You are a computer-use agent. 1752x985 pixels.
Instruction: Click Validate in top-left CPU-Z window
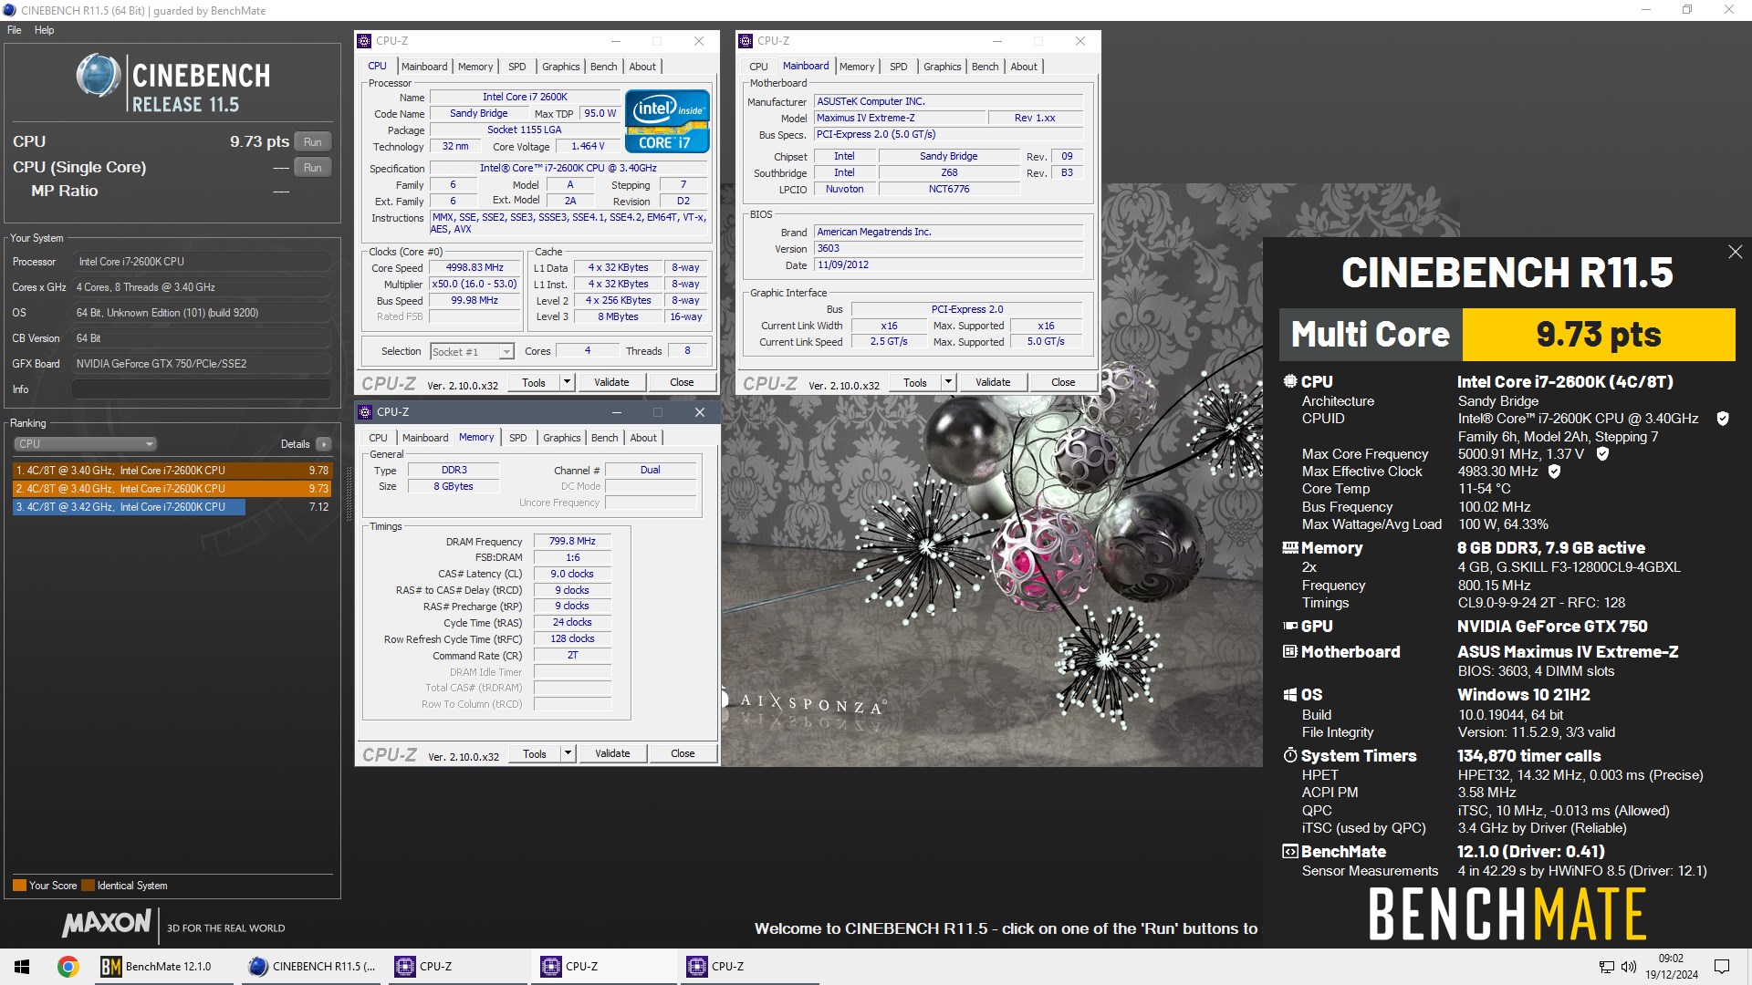point(611,382)
